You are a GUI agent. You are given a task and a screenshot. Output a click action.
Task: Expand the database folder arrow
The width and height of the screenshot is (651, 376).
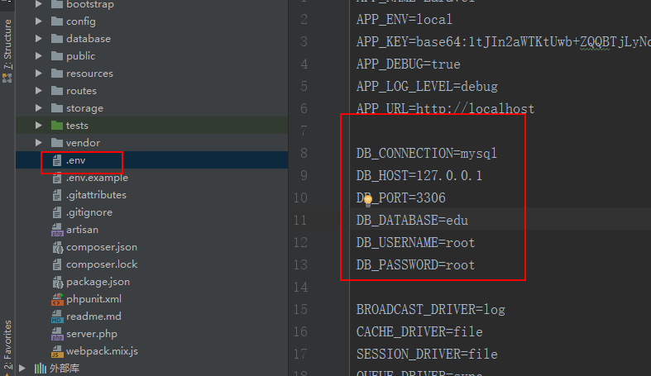click(x=39, y=39)
